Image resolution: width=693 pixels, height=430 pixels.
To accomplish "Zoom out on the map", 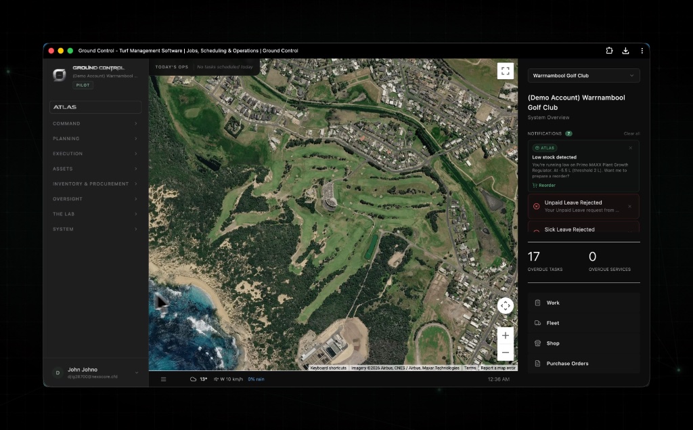I will (x=505, y=353).
